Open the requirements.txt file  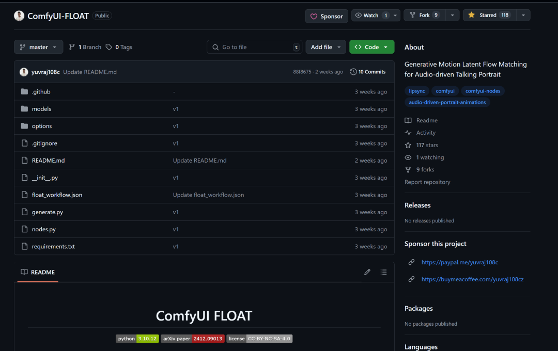point(53,246)
